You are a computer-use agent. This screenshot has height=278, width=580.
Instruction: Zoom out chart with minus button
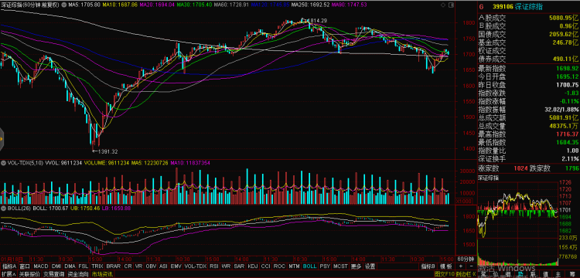471,266
